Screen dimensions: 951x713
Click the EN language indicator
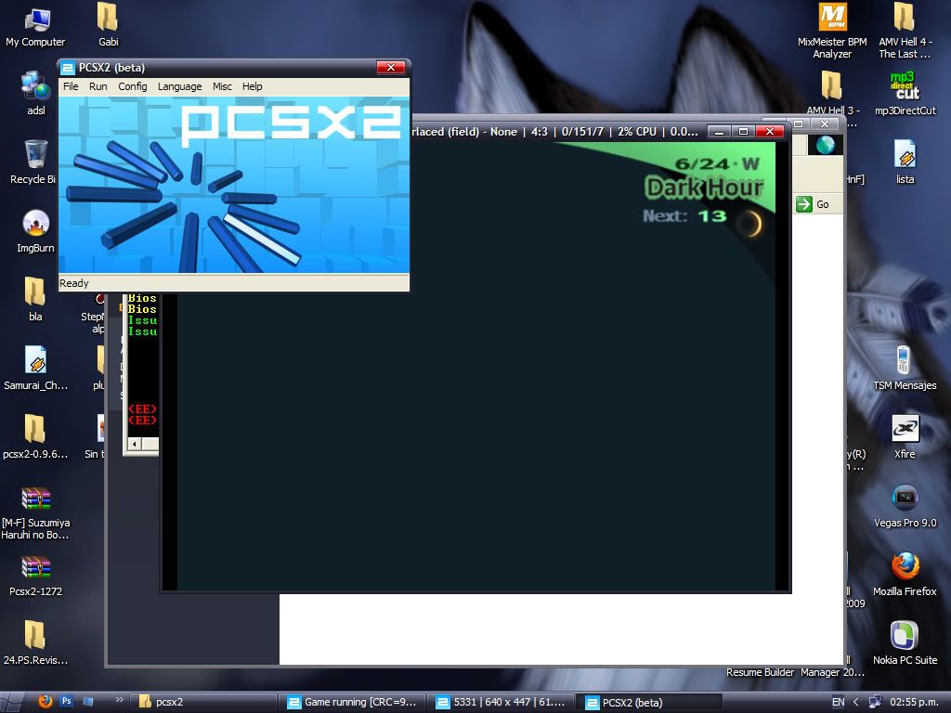point(838,702)
